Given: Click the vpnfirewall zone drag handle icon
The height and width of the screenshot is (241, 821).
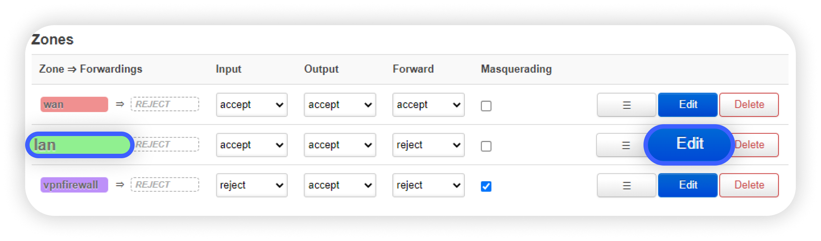Looking at the screenshot, I should 626,186.
